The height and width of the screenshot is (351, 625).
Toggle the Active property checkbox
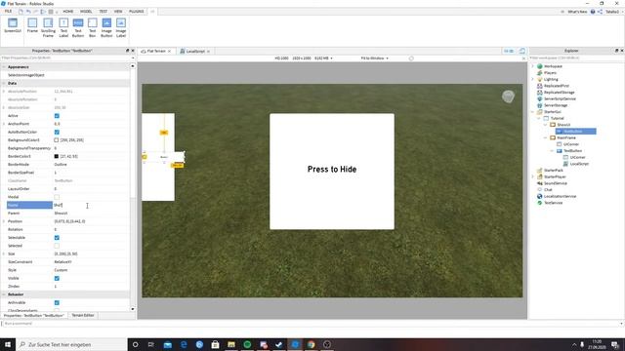(57, 116)
